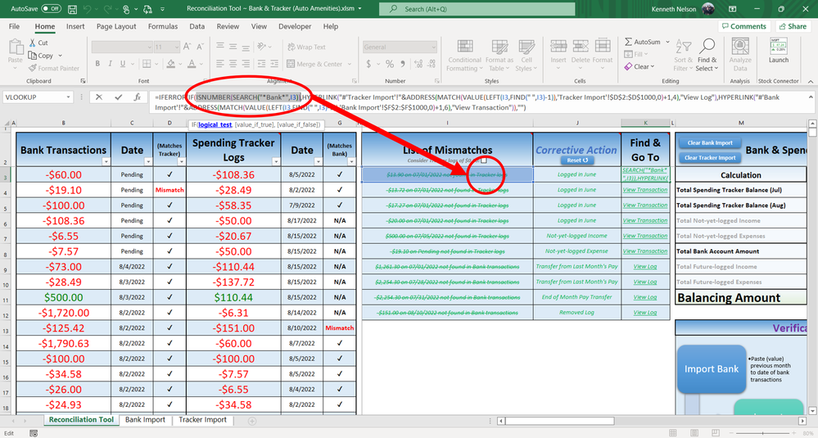
Task: Open font size dropdown
Action: click(x=177, y=47)
